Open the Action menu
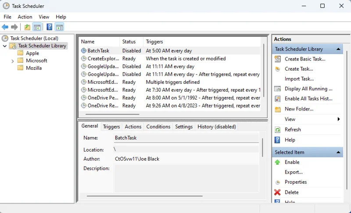 pos(25,17)
